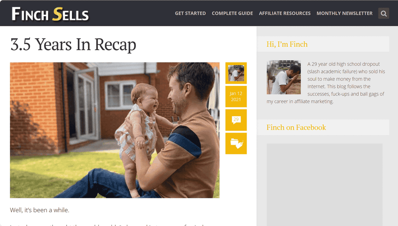Viewport: 398px width, 226px height.
Task: Open the Get Started menu item
Action: pyautogui.click(x=190, y=13)
